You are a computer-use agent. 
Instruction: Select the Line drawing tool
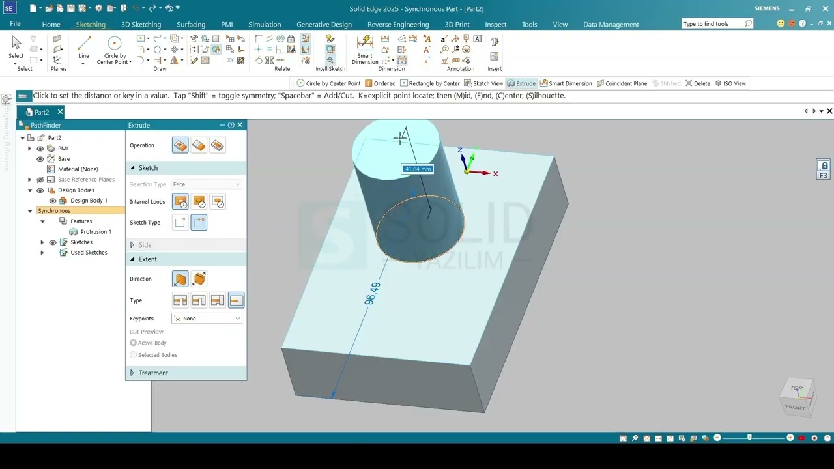click(84, 47)
